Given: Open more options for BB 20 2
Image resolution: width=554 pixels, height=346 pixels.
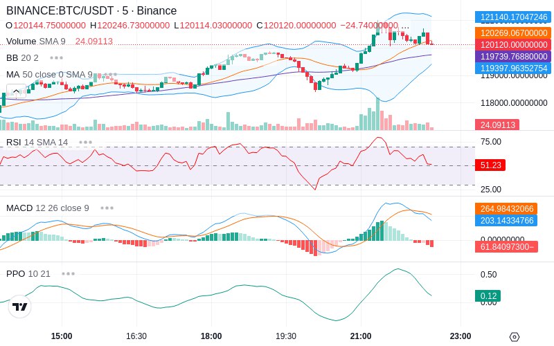Looking at the screenshot, I should coord(57,58).
